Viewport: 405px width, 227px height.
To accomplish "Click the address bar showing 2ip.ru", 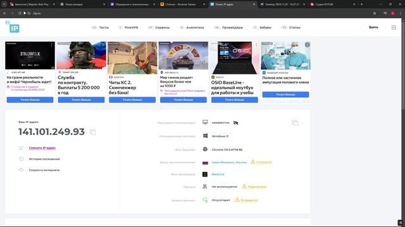I will 201,13.
